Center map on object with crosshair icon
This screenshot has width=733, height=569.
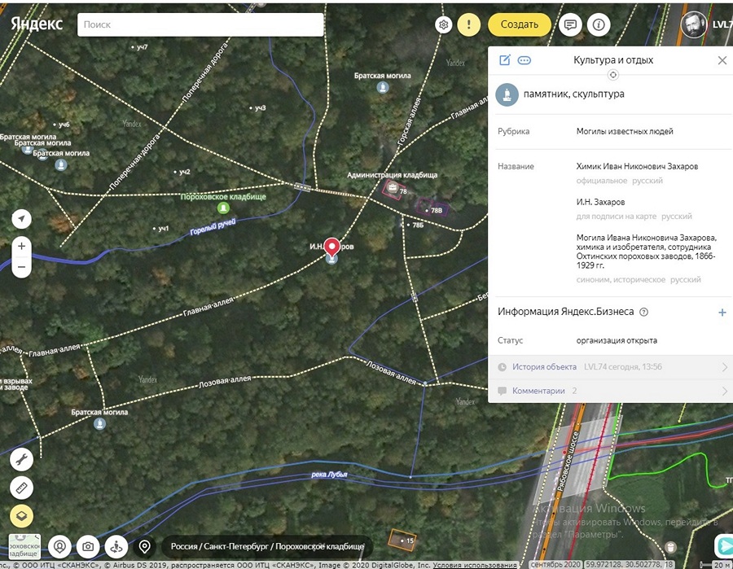[613, 75]
